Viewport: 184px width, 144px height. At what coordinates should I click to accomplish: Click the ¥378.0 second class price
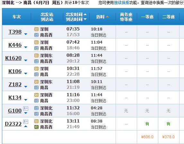[168, 137]
